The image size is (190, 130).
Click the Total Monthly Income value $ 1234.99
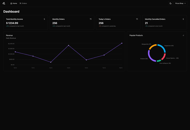coord(12,23)
